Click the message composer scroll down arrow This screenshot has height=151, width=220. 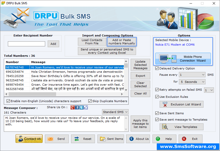pyautogui.click(x=126, y=129)
